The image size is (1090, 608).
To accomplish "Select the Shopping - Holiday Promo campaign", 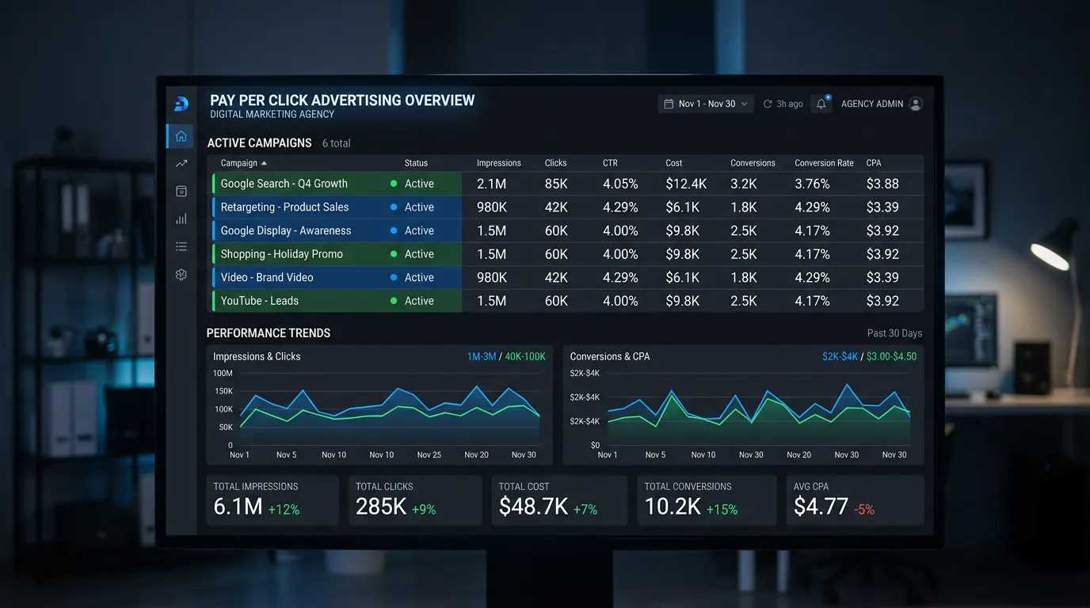I will pyautogui.click(x=281, y=254).
